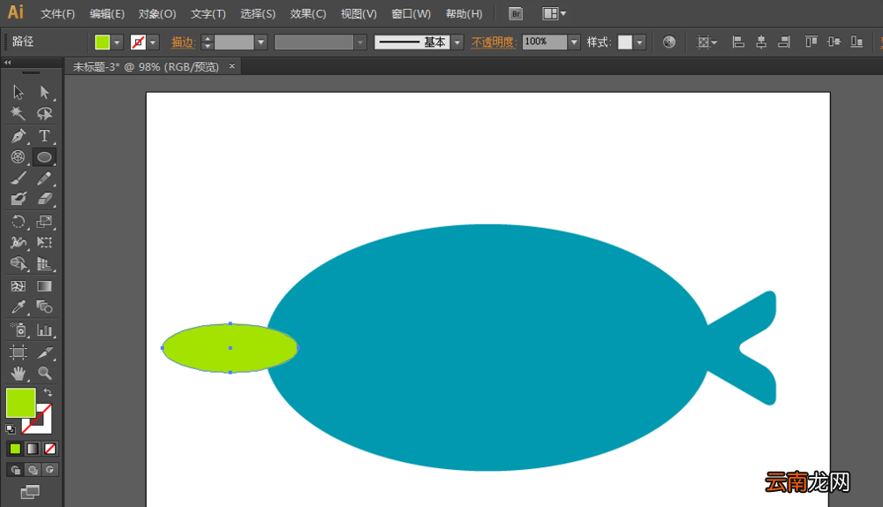The width and height of the screenshot is (883, 507).
Task: Select the Direct Selection tool
Action: [x=44, y=92]
